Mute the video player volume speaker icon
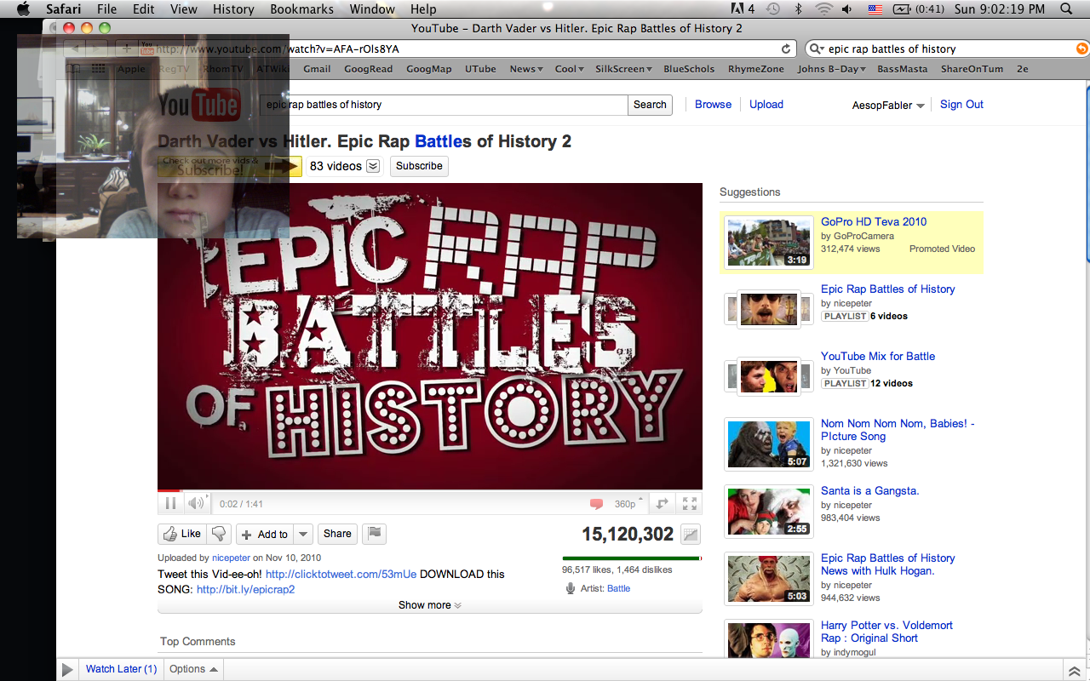Viewport: 1090px width, 681px height. point(196,503)
